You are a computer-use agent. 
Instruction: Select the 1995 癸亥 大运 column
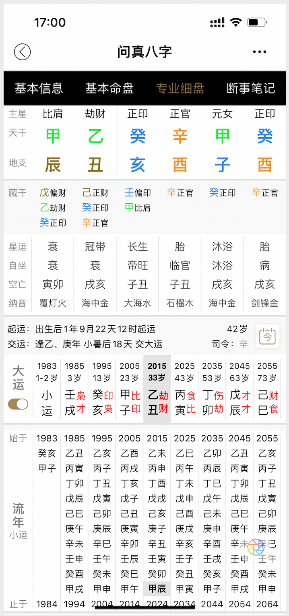pyautogui.click(x=102, y=389)
